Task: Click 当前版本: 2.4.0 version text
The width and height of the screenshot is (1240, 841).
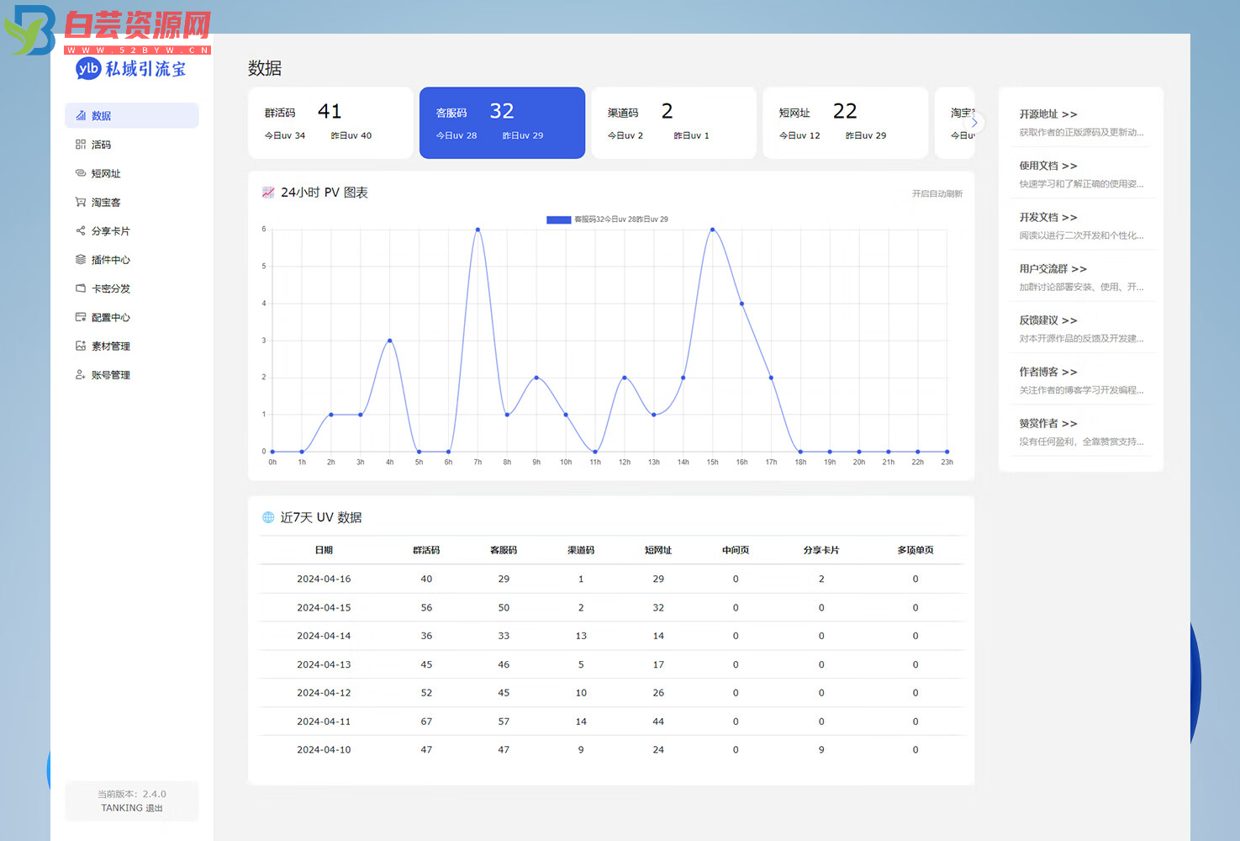Action: (x=132, y=794)
